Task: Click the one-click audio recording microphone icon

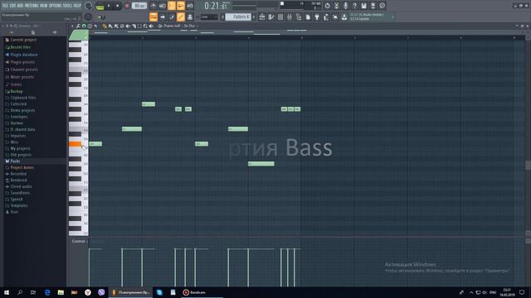Action: (x=345, y=6)
